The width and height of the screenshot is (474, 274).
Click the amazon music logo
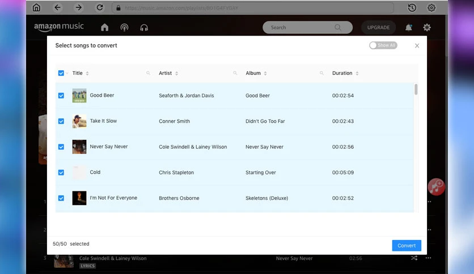pos(59,27)
